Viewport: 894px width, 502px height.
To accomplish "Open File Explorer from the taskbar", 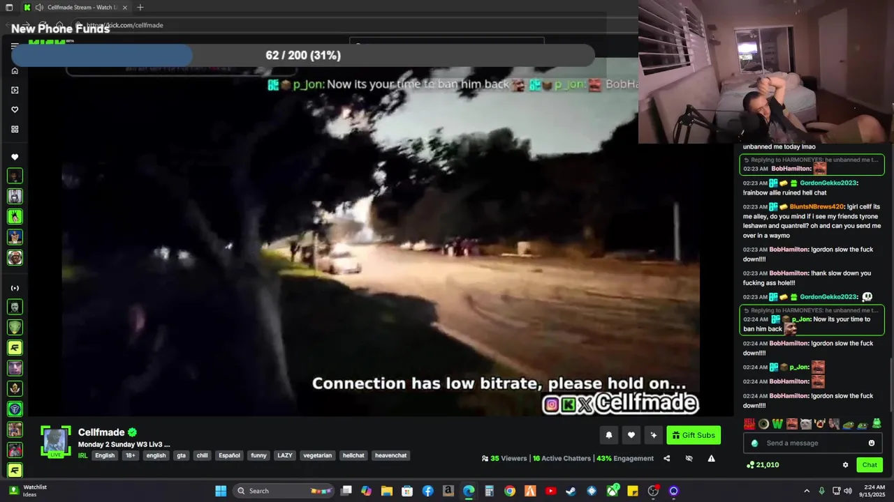I will pyautogui.click(x=387, y=491).
